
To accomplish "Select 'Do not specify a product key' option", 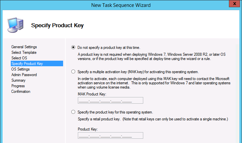I will 73,47.
